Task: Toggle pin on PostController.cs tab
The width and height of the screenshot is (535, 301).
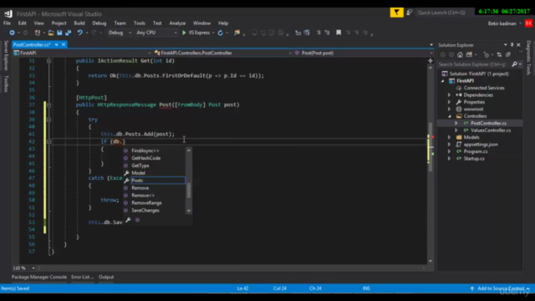Action: pos(56,44)
